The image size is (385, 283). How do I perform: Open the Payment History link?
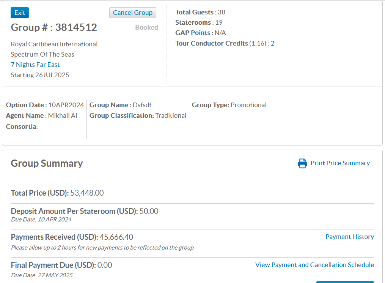350,237
